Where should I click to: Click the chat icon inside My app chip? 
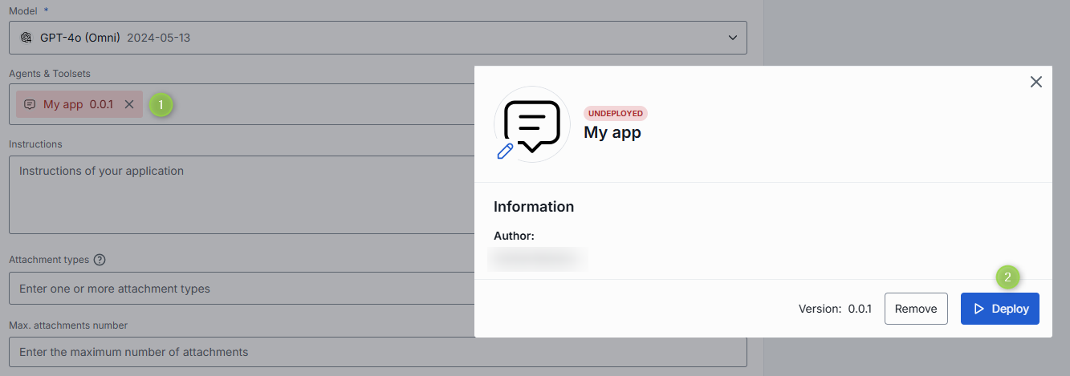point(30,104)
